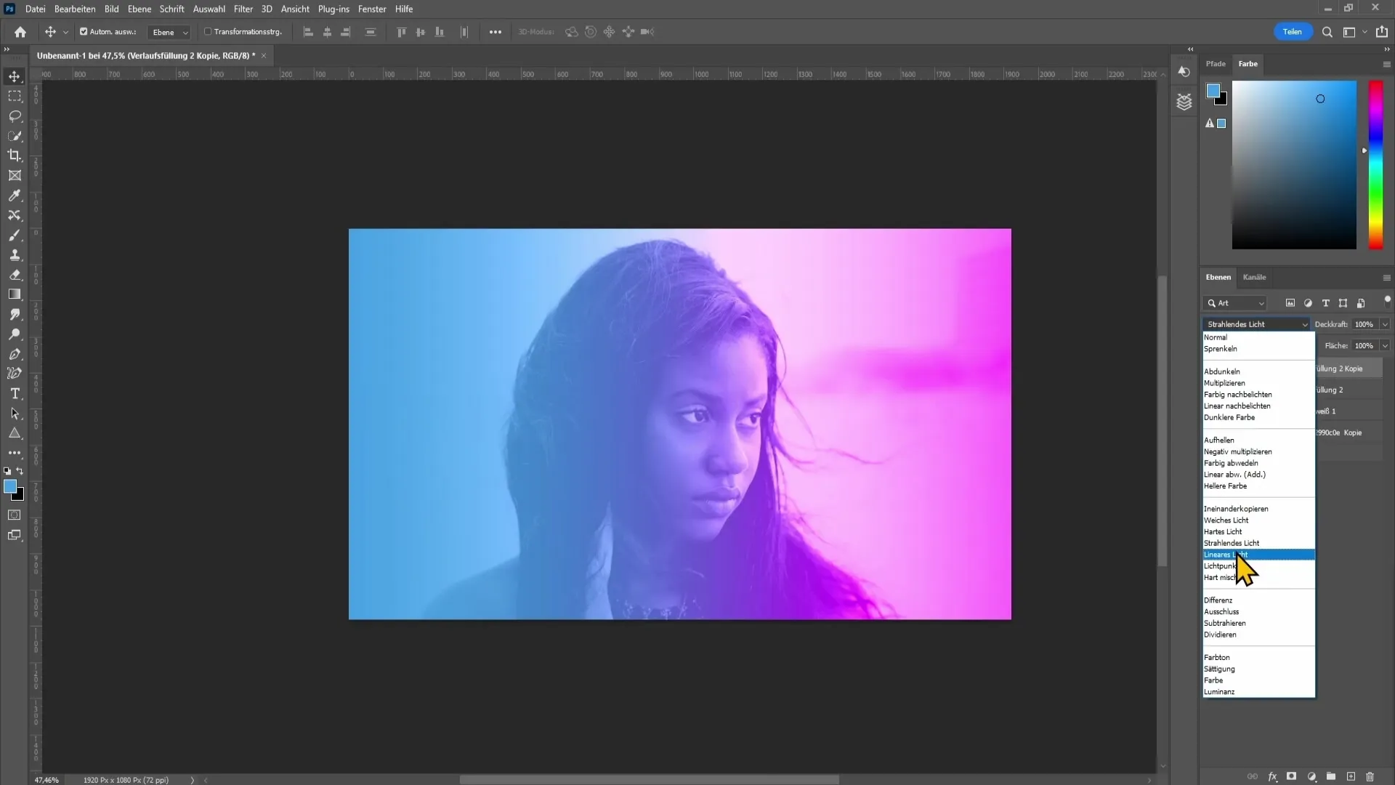Open the Filter menu
This screenshot has height=785, width=1395.
[x=243, y=9]
